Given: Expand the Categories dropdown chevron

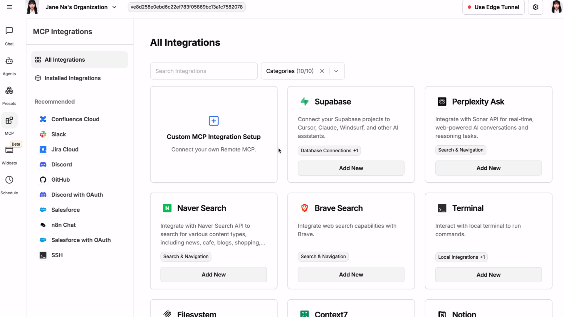Looking at the screenshot, I should [x=336, y=71].
